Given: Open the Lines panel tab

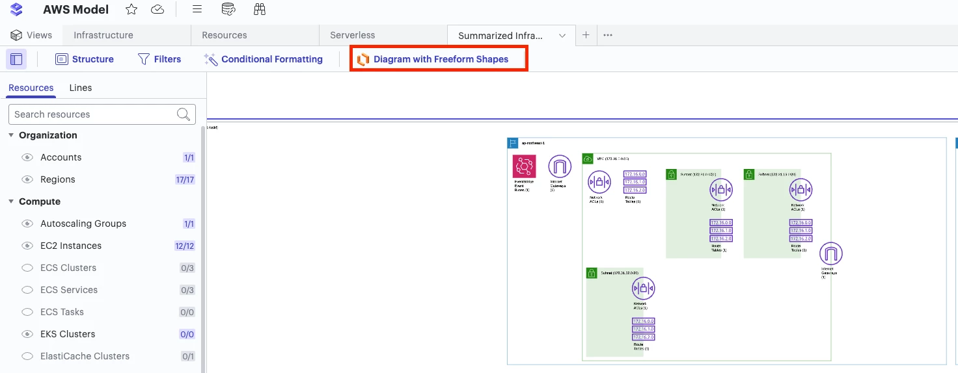Looking at the screenshot, I should pyautogui.click(x=81, y=88).
